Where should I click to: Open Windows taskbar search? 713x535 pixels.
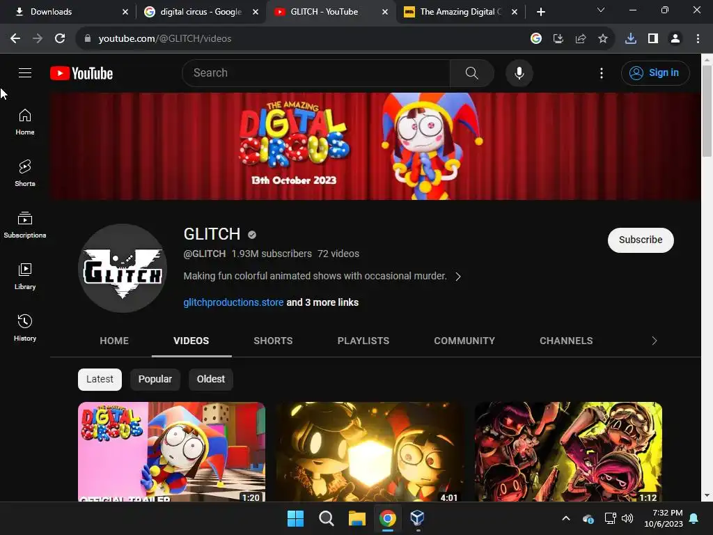coord(326,518)
